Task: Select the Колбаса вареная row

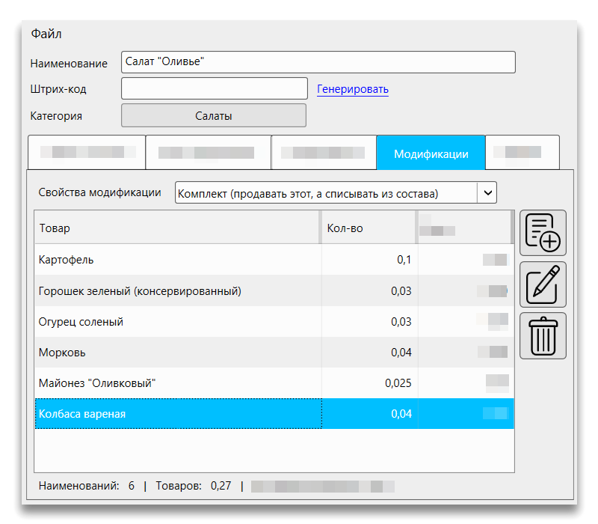Action: 178,414
